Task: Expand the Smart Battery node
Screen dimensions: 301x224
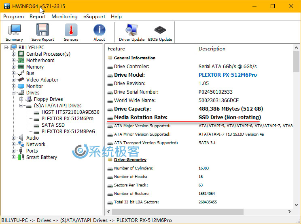Action: point(13,157)
